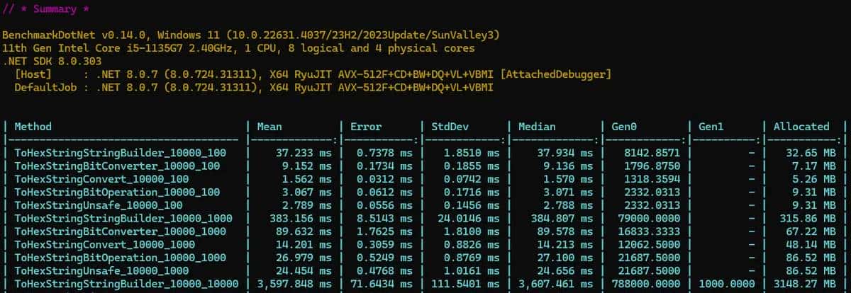Click the Gen0 value '79000.0000'

point(650,218)
